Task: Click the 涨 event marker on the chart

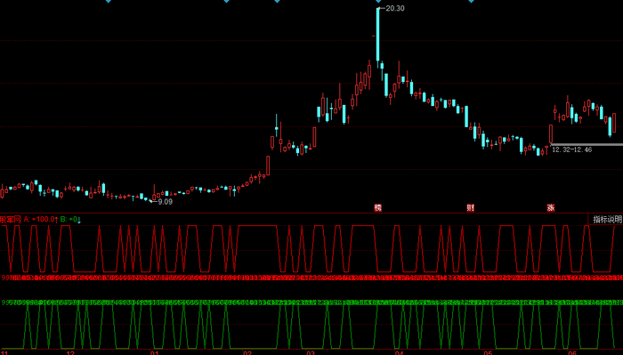Action: 551,207
